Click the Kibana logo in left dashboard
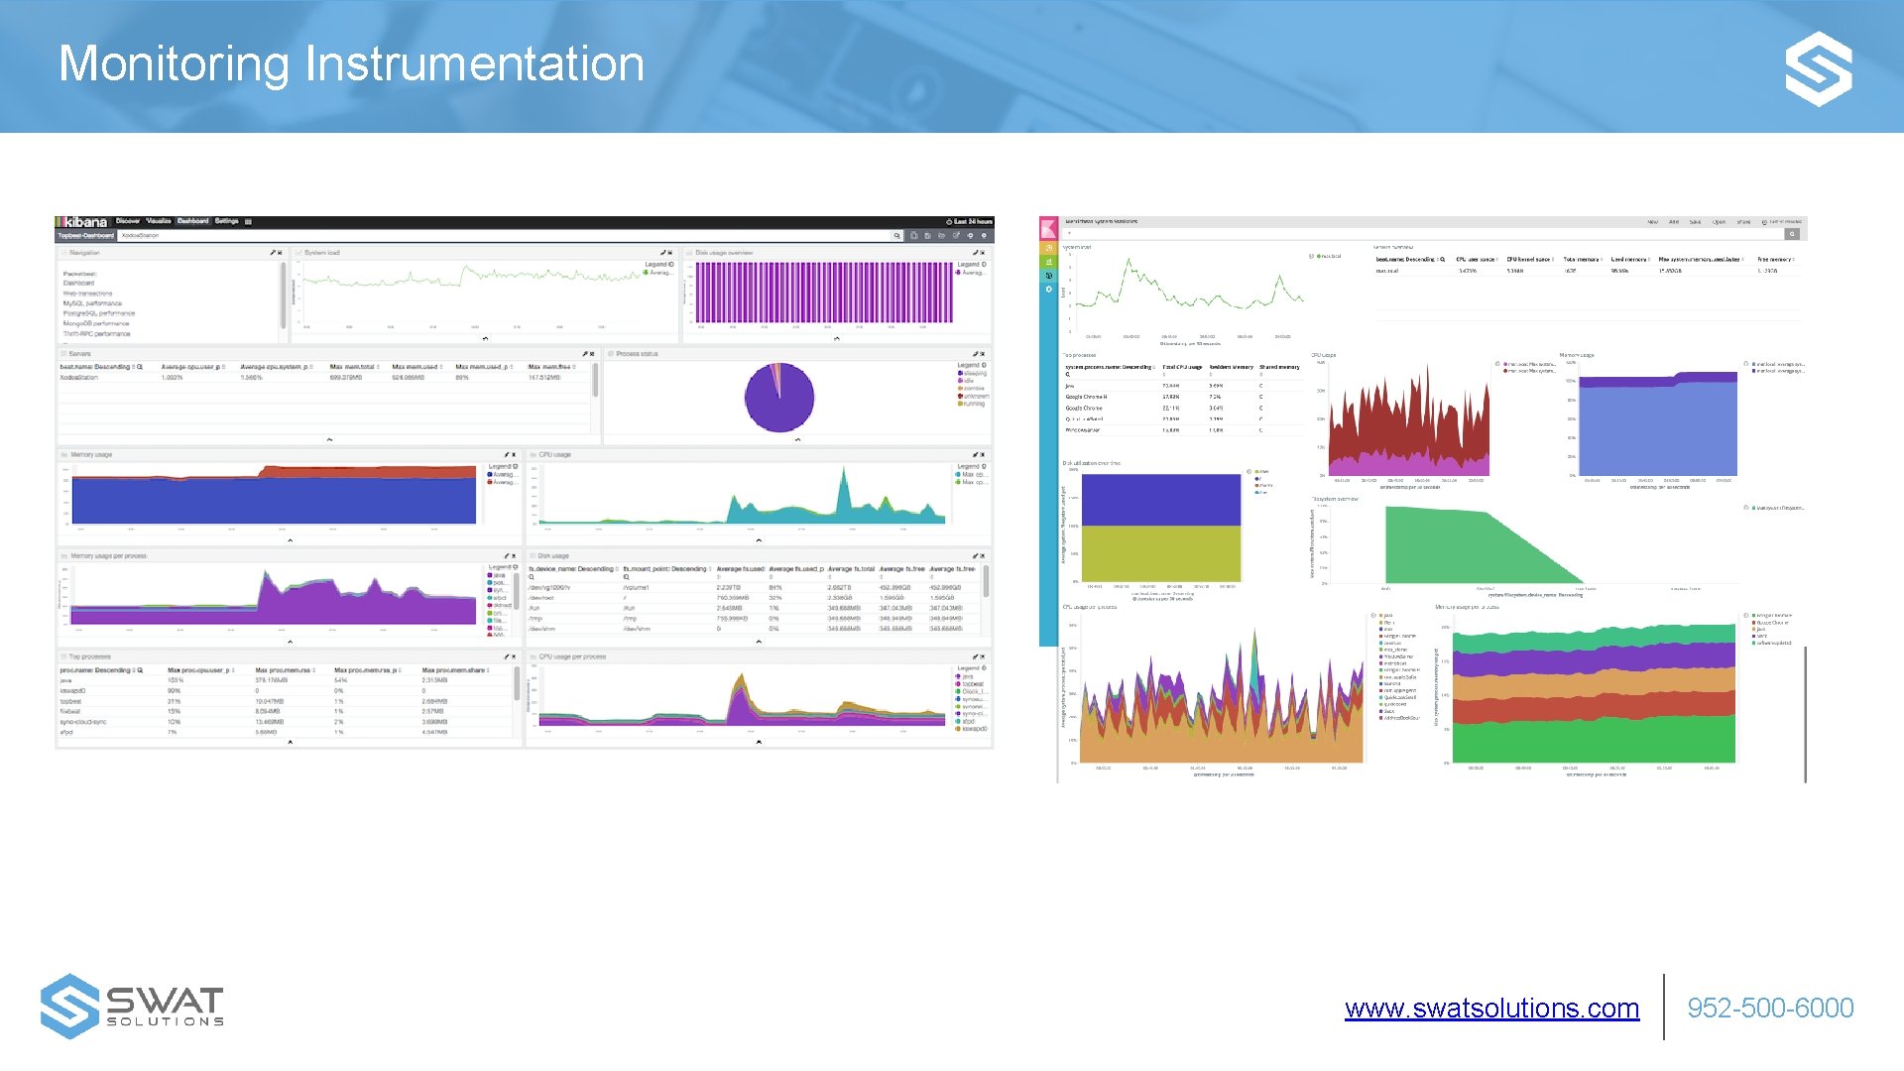This screenshot has width=1904, height=1071. click(81, 222)
